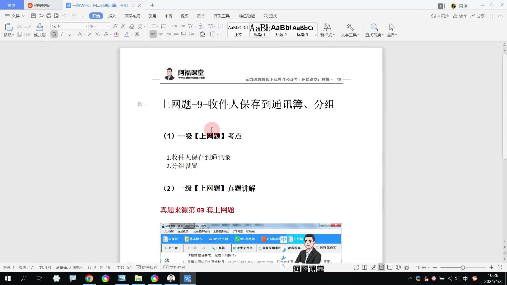Open the 页面布局 ribbon tab
Image resolution: width=507 pixels, height=285 pixels.
pyautogui.click(x=132, y=16)
